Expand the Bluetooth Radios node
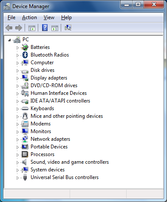Image resolution: width=167 pixels, height=202 pixels. pos(17,55)
